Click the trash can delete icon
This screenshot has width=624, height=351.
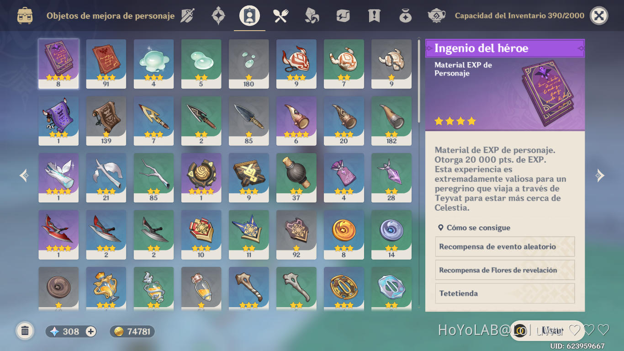pos(25,331)
